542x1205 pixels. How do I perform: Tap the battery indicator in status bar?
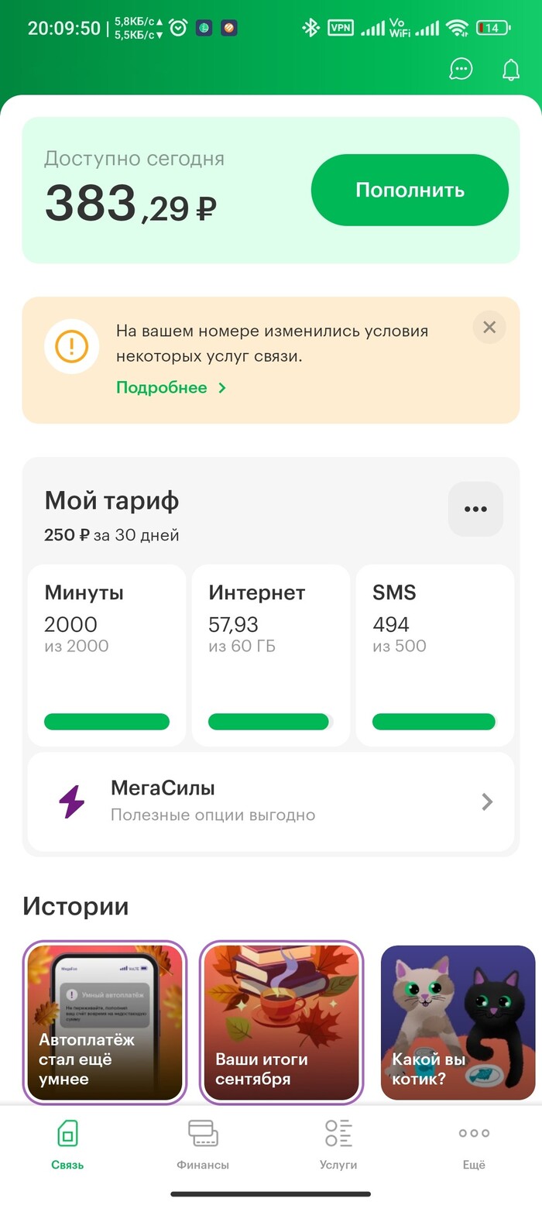[493, 29]
